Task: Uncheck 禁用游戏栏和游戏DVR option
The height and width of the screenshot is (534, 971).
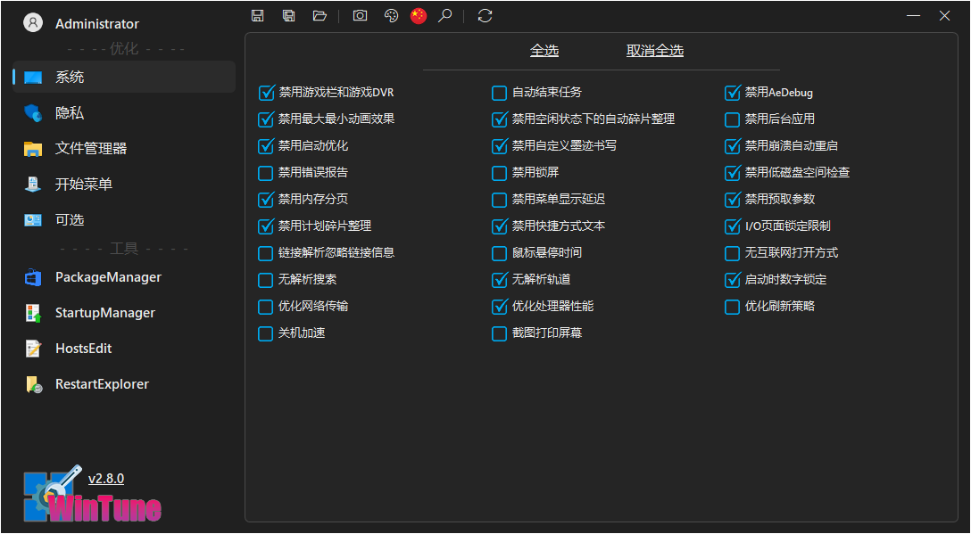Action: pyautogui.click(x=266, y=92)
